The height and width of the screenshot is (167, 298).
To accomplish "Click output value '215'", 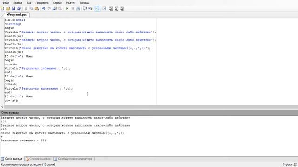I will (3, 129).
